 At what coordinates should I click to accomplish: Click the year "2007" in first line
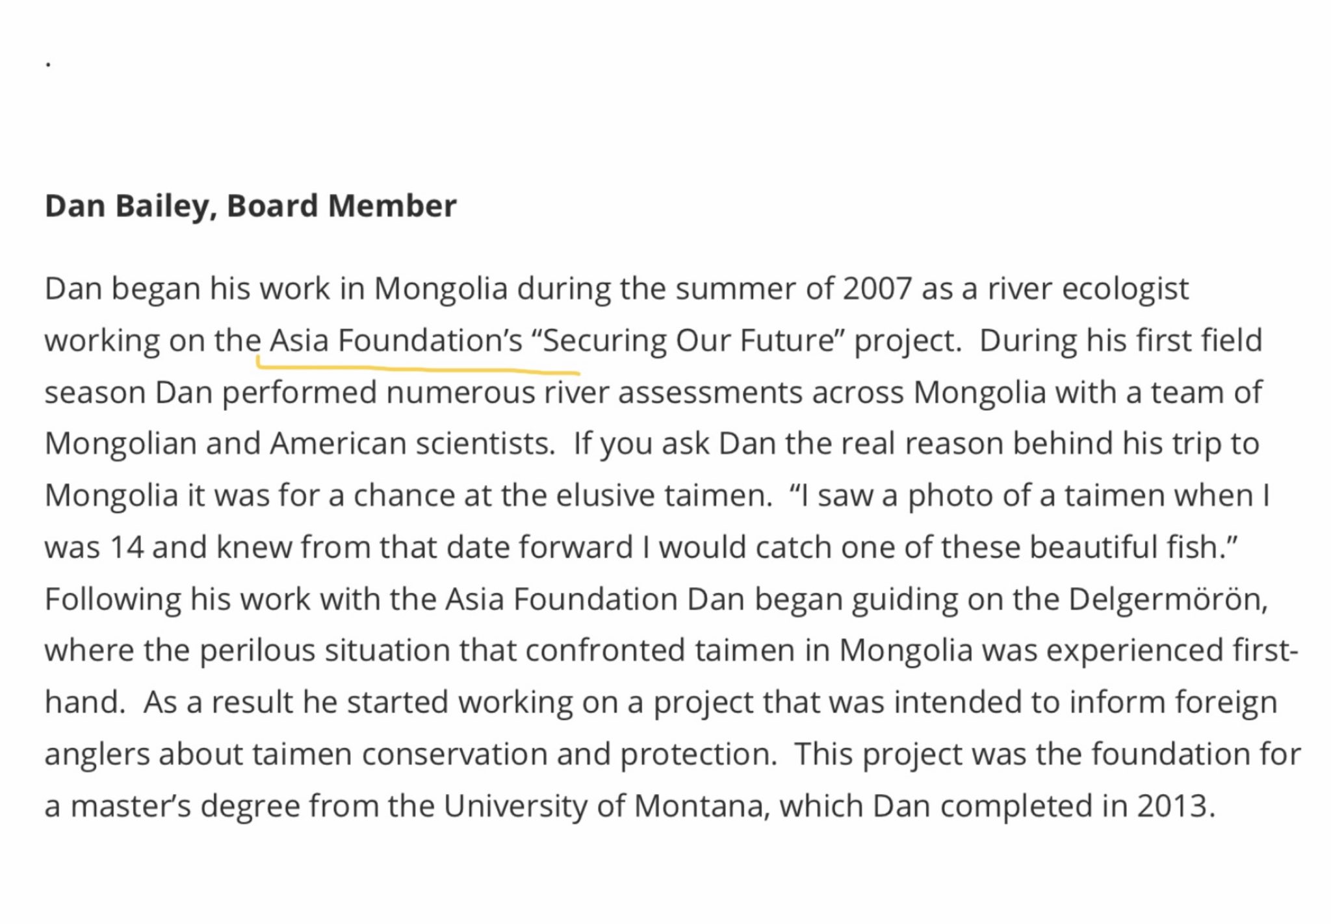[877, 288]
